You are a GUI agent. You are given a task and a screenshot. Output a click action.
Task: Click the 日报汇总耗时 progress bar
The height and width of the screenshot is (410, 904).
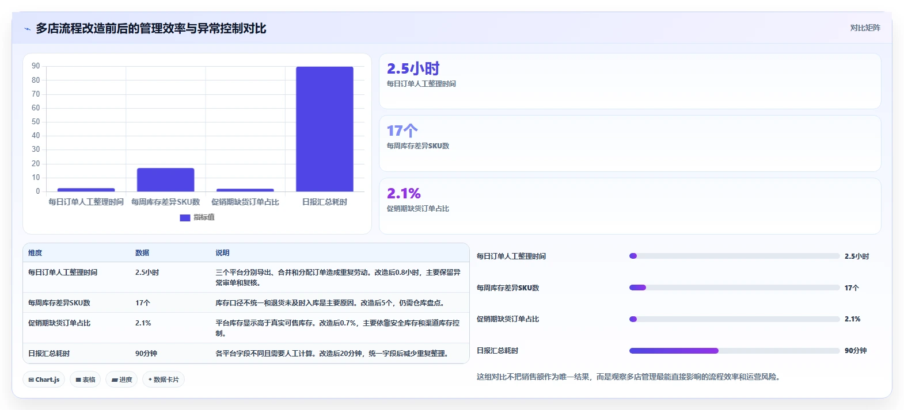(734, 351)
